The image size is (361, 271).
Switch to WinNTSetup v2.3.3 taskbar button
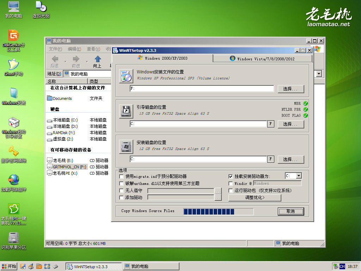click(93, 267)
